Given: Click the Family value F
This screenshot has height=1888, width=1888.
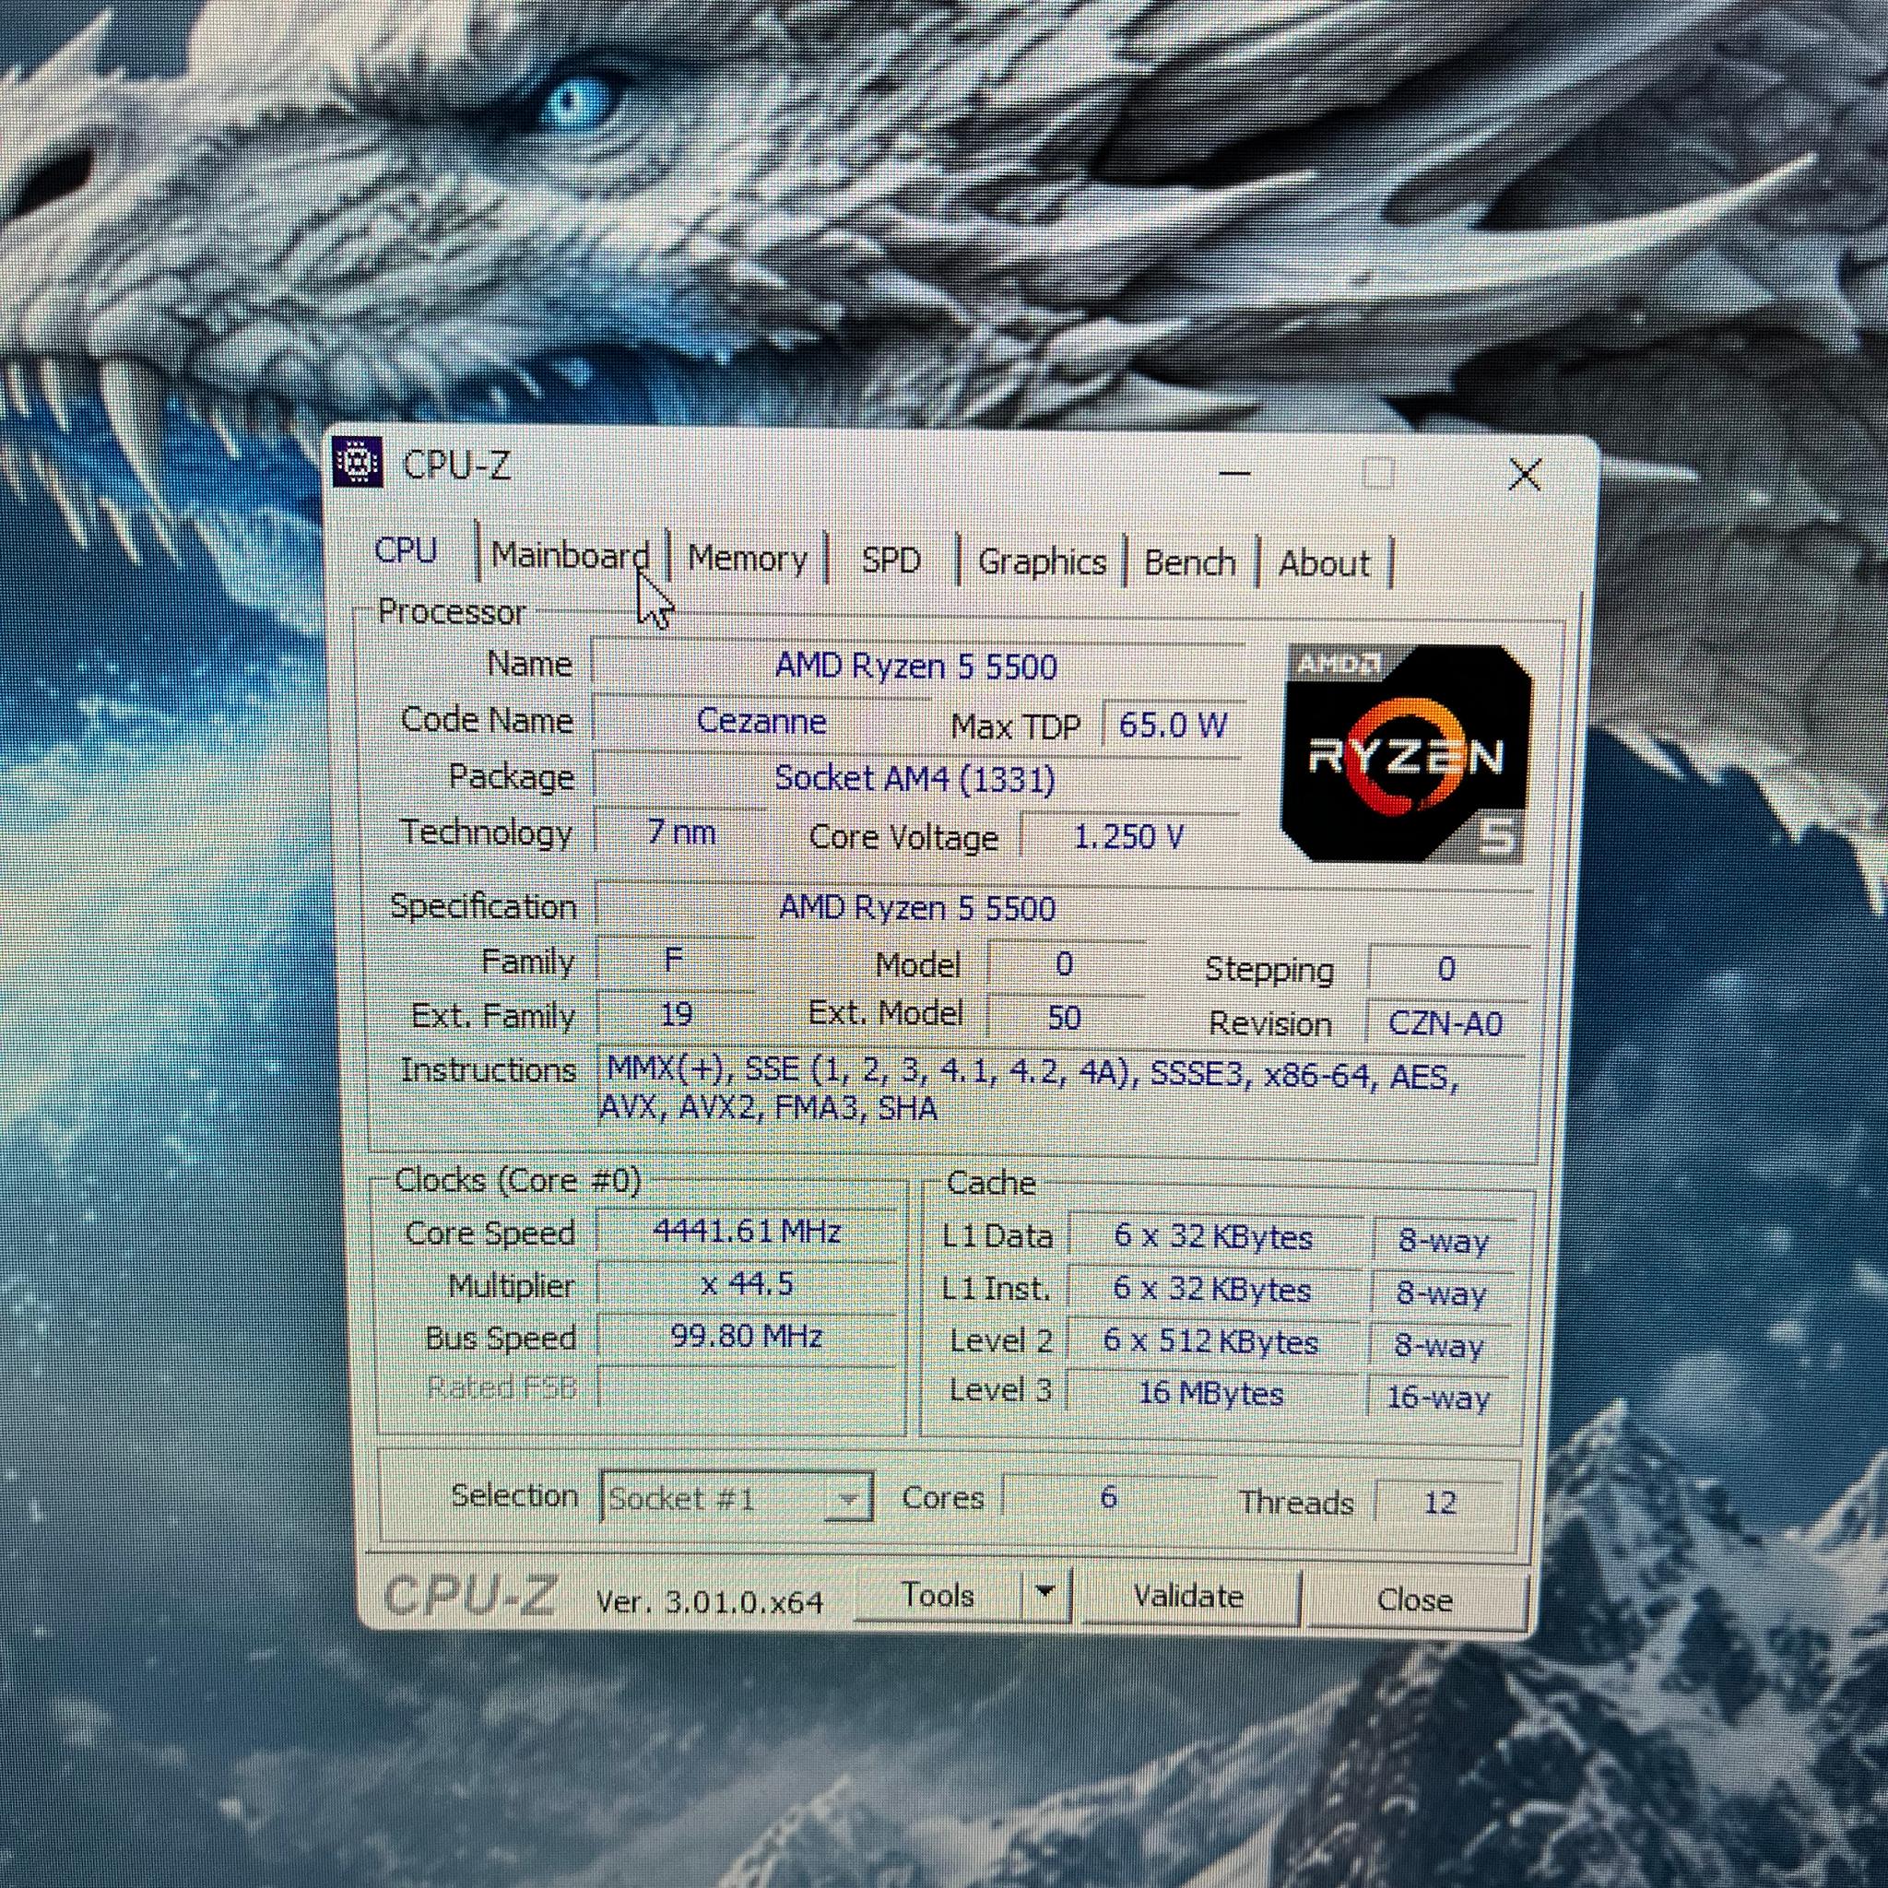Looking at the screenshot, I should [674, 961].
